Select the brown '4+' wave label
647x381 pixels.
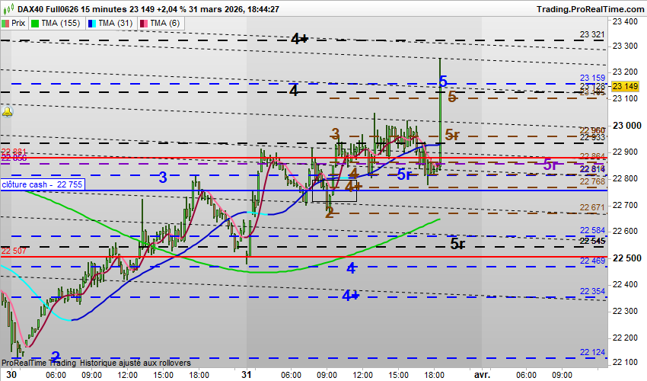(x=353, y=187)
